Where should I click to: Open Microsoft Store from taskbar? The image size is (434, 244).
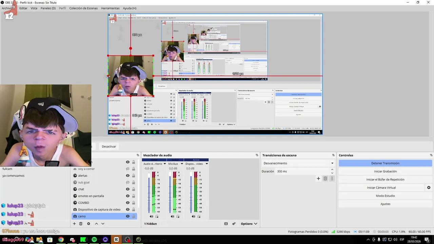tap(50, 240)
